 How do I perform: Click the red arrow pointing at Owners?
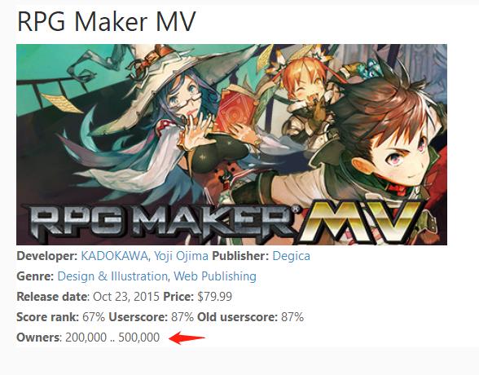coord(187,337)
